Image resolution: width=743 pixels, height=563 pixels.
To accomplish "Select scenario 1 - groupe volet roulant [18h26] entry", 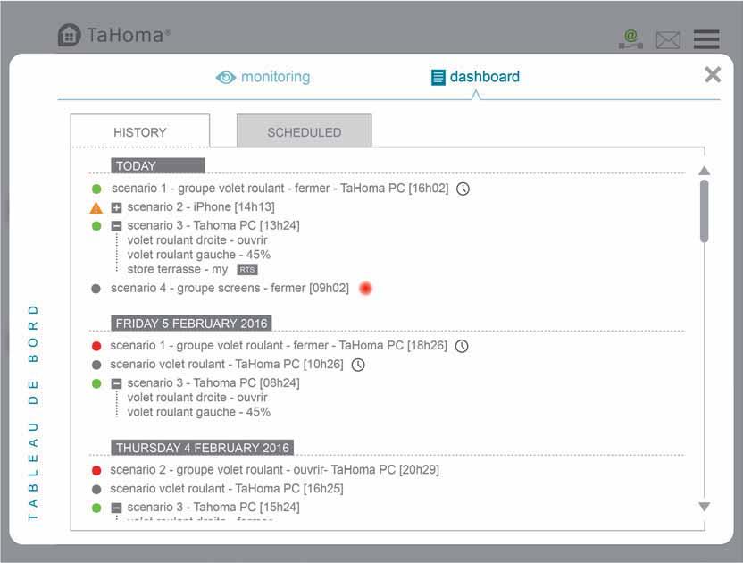I will (279, 345).
